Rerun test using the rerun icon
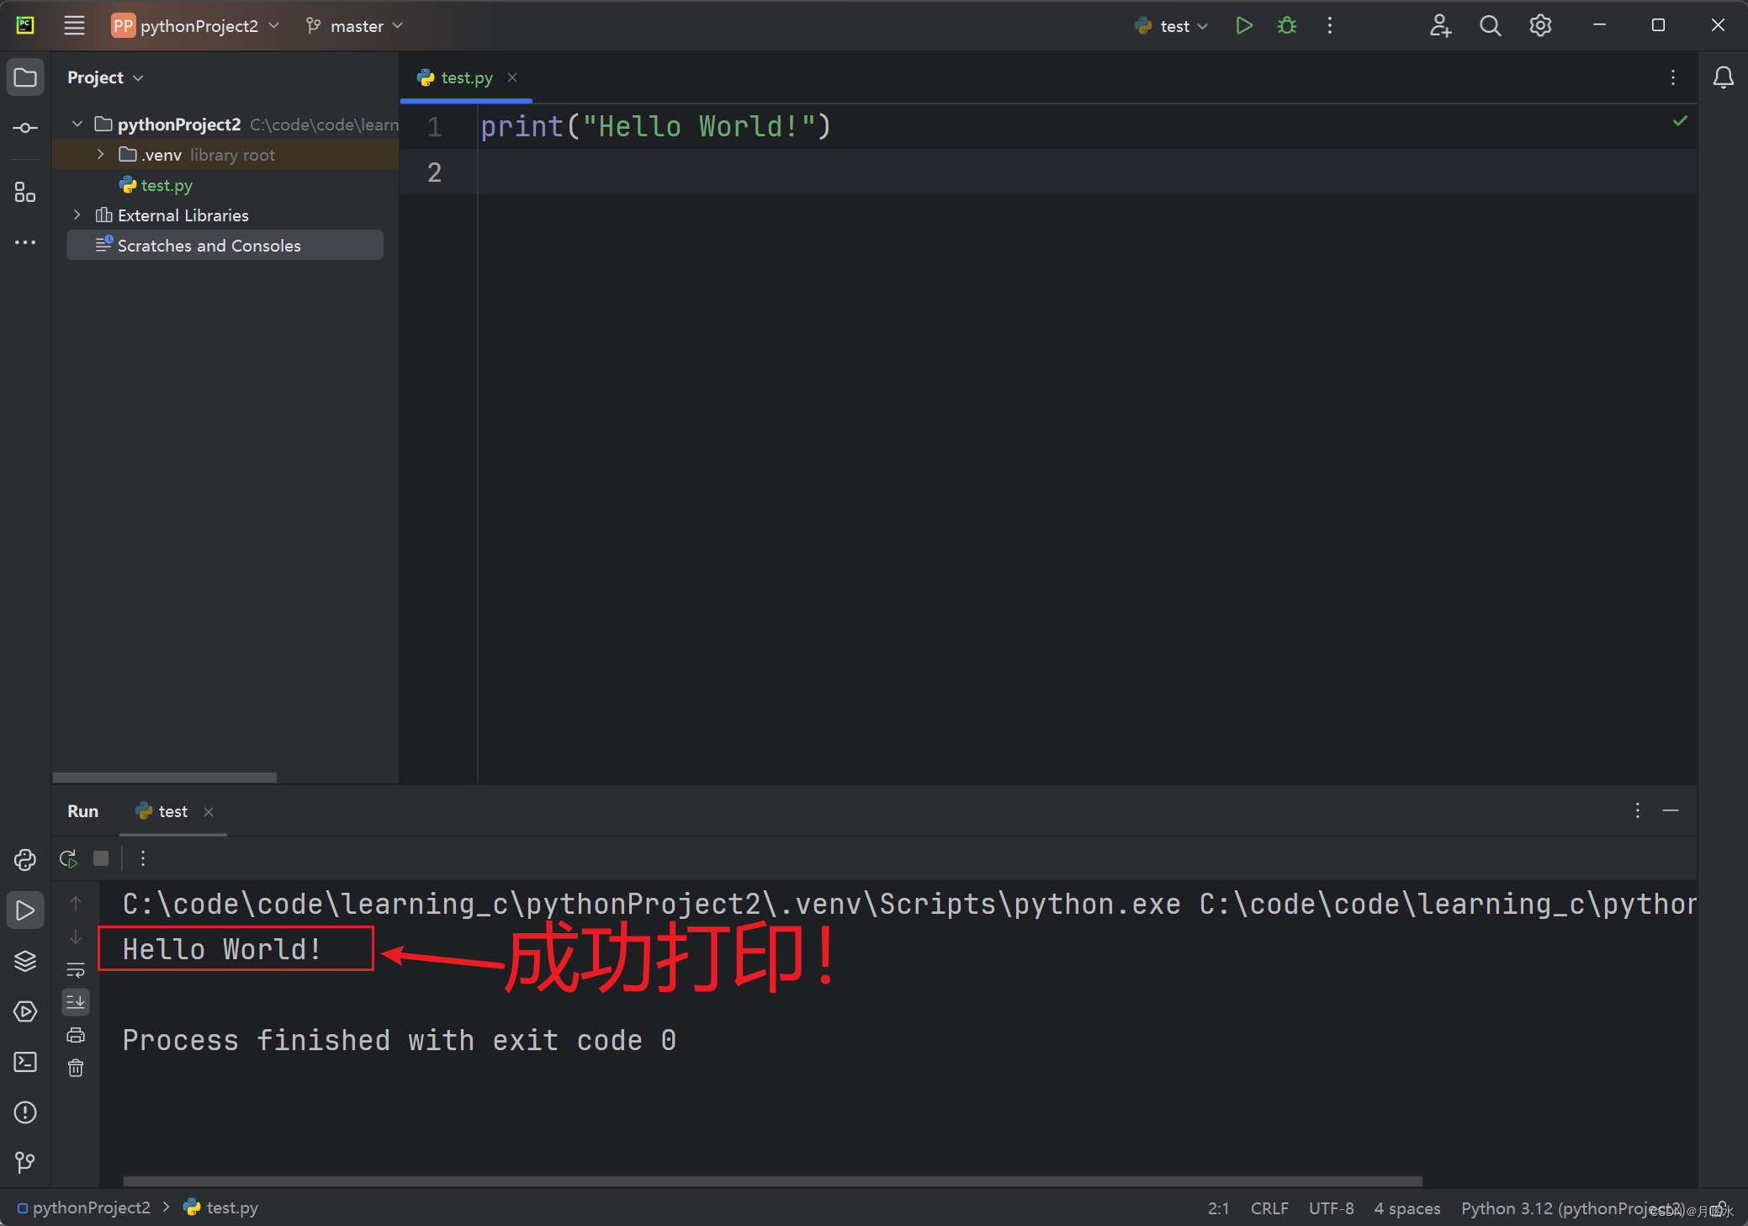The image size is (1748, 1226). point(69,858)
